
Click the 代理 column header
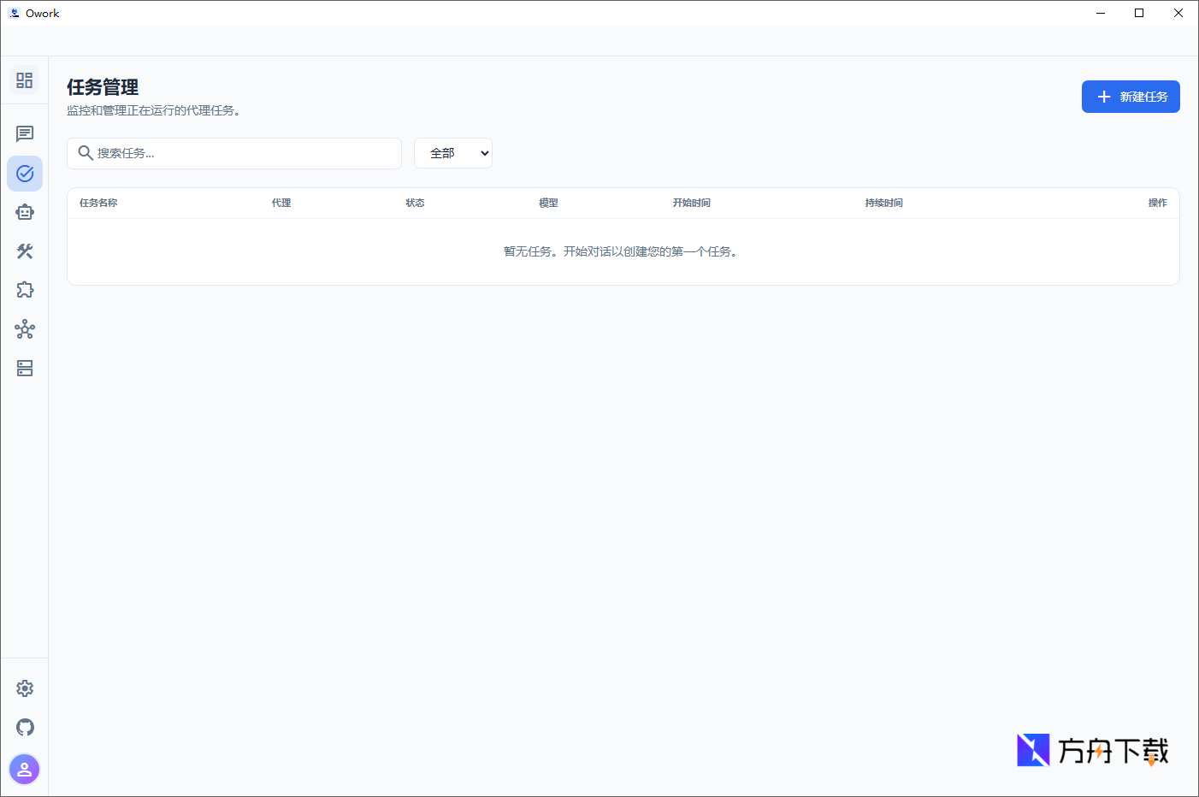(281, 204)
